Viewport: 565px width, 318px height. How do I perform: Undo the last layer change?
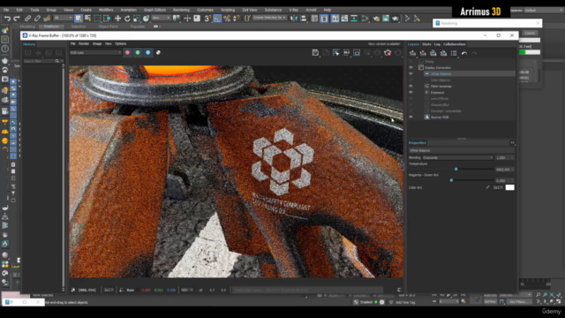[464, 53]
